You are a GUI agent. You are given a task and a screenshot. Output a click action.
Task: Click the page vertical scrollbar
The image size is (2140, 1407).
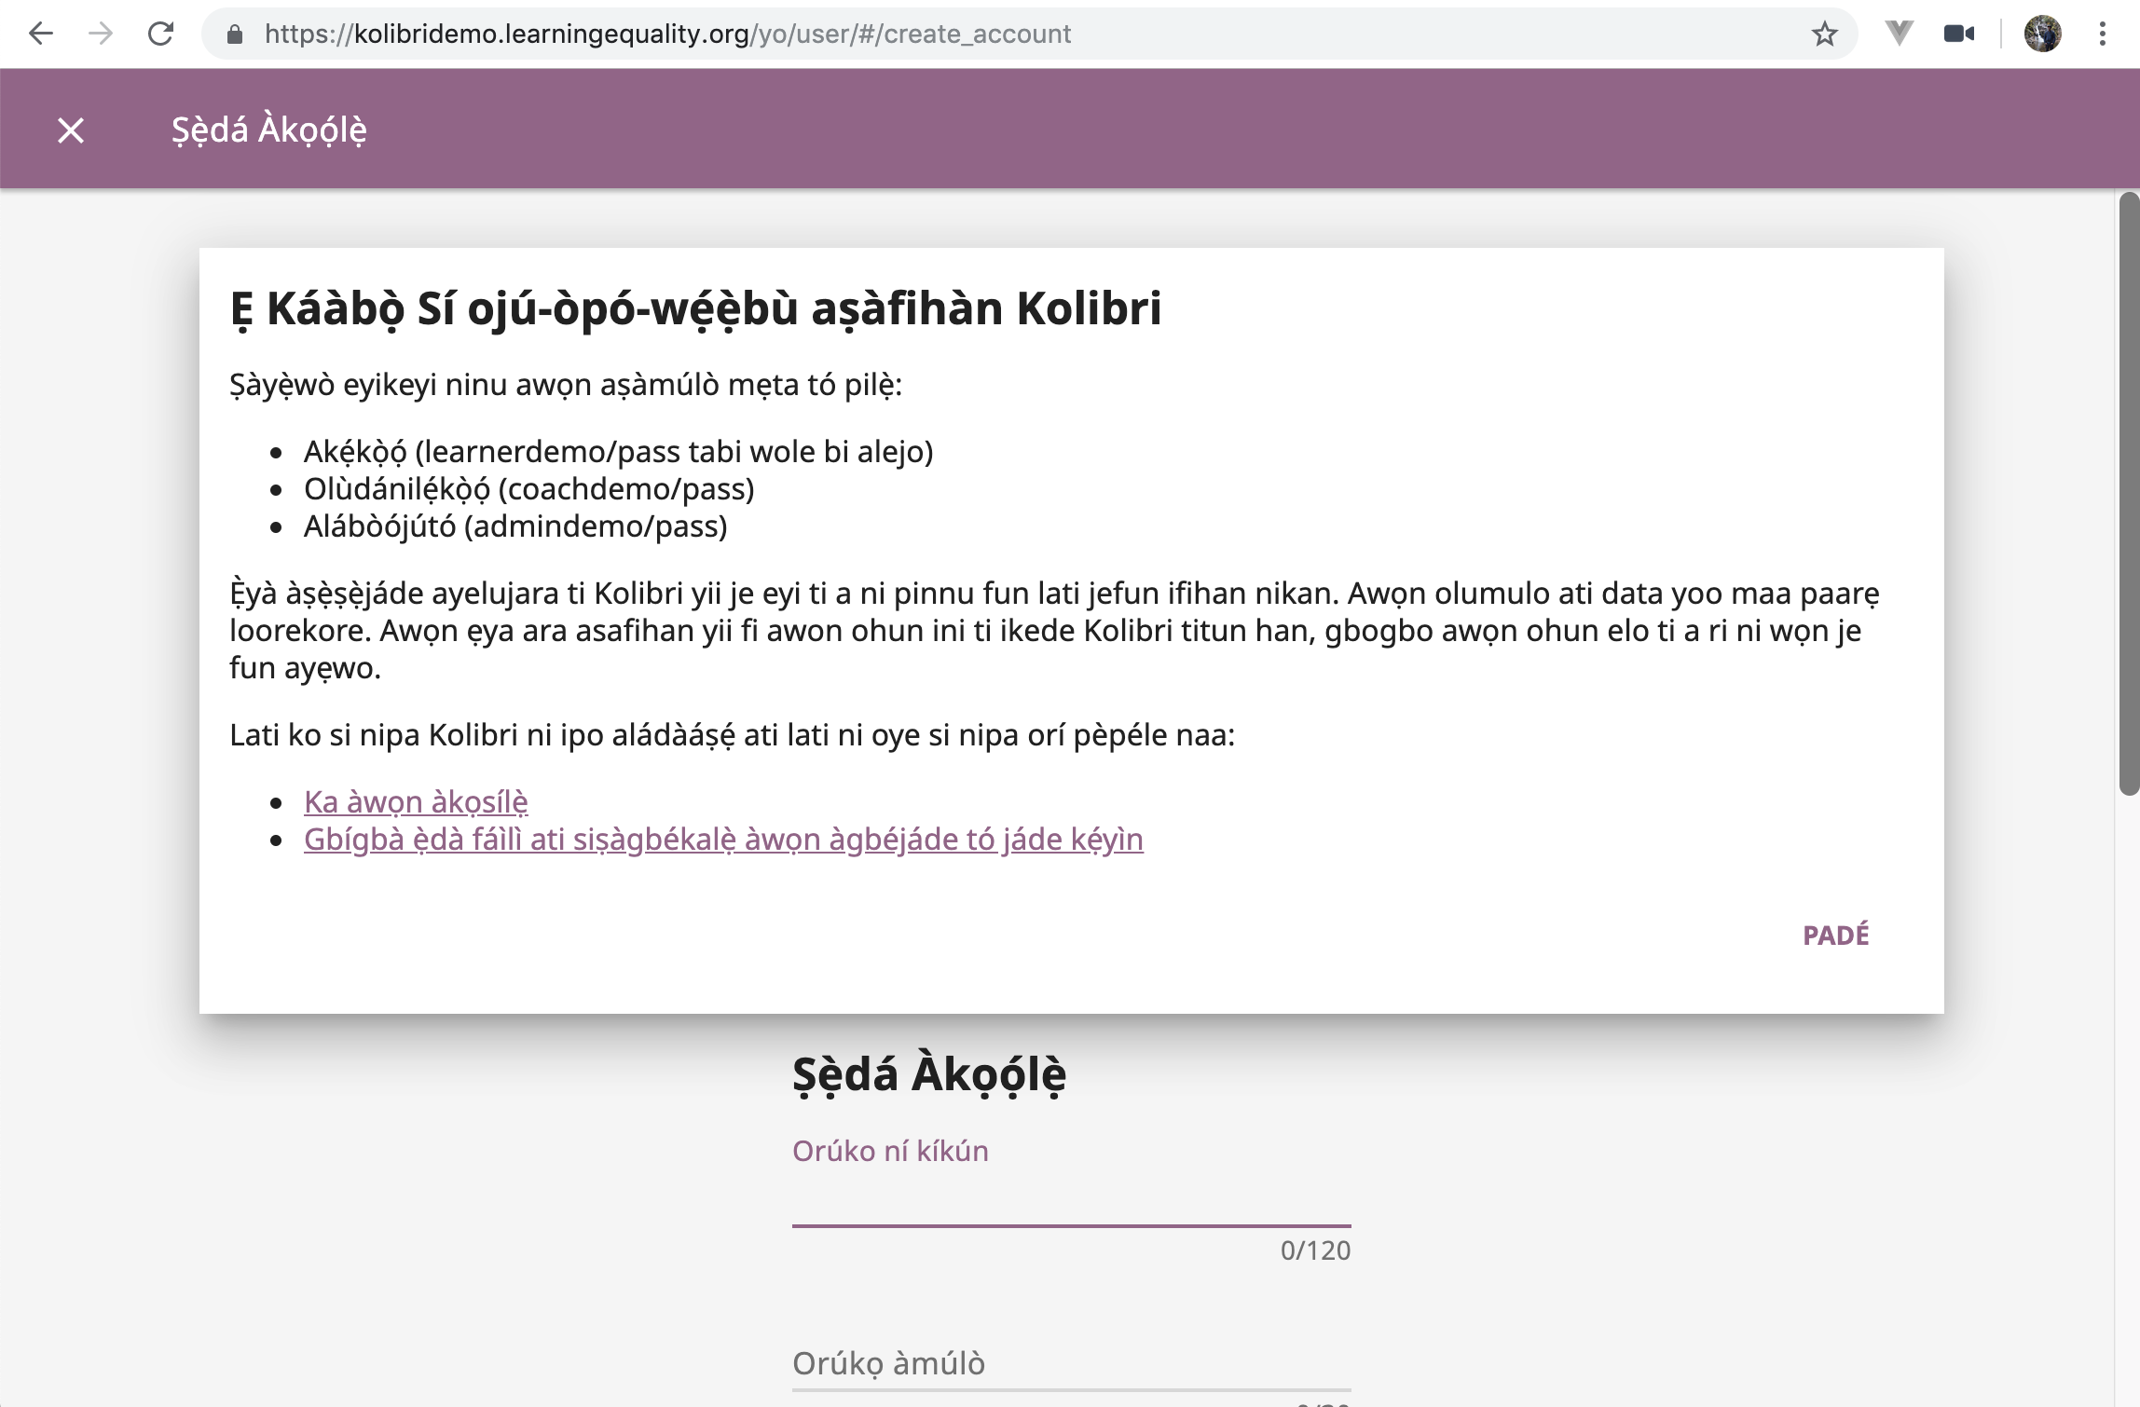point(2129,494)
